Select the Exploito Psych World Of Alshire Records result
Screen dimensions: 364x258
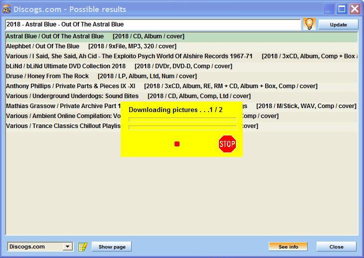tap(182, 56)
